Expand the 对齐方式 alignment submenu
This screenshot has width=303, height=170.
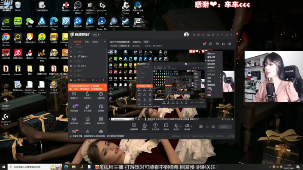(x=214, y=74)
